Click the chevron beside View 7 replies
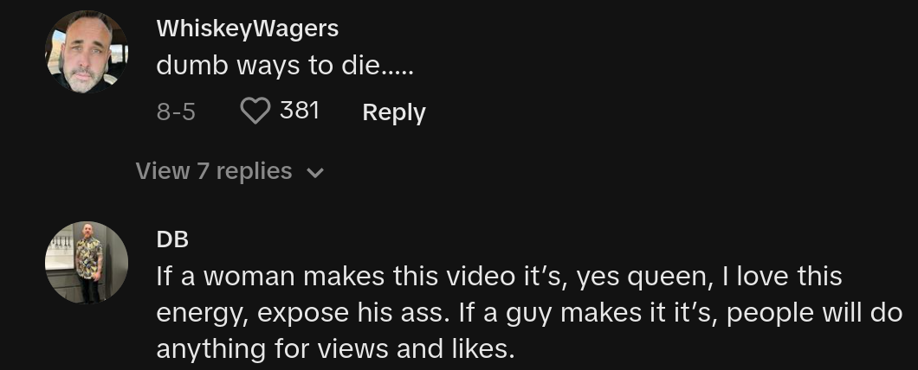This screenshot has height=370, width=918. click(x=315, y=173)
